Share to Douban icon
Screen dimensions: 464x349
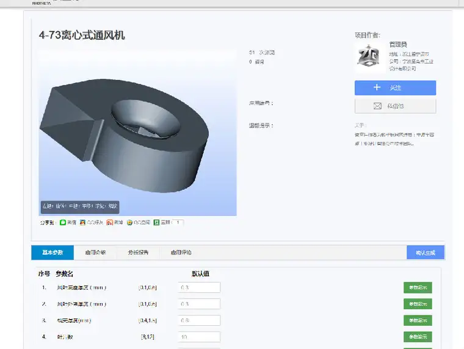coord(156,222)
